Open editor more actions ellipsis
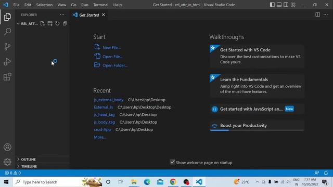Screen dimensions: 333x187 [x=326, y=15]
